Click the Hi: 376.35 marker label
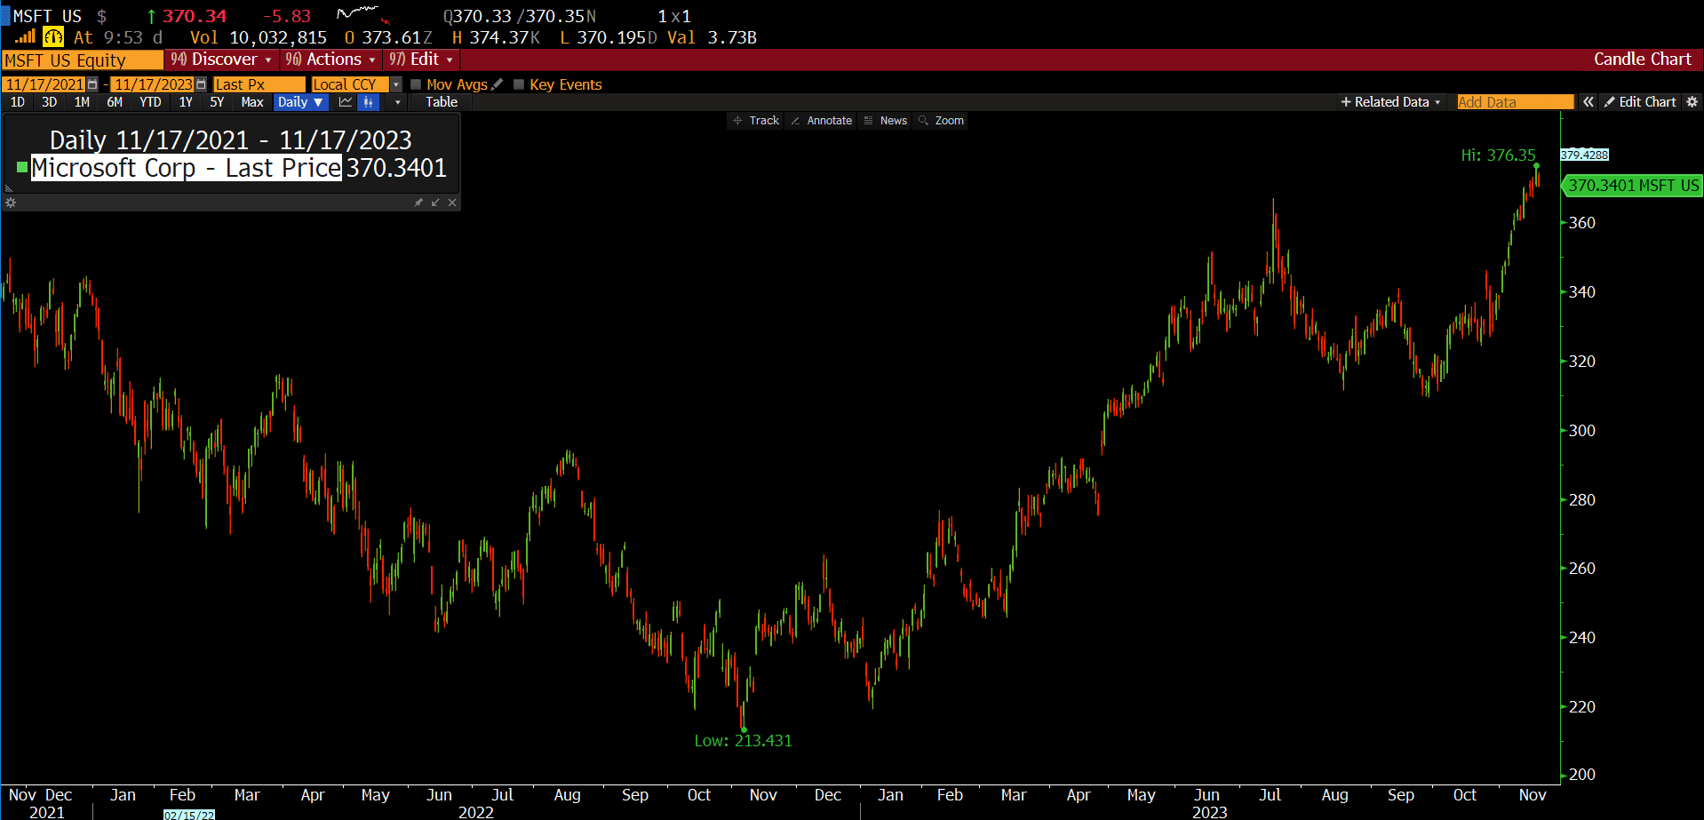The image size is (1704, 820). point(1498,155)
